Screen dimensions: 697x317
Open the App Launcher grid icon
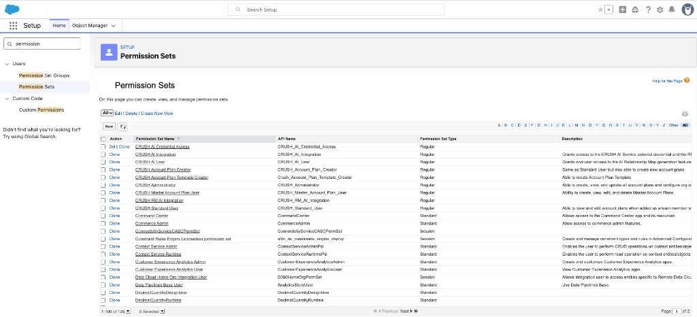[x=13, y=26]
